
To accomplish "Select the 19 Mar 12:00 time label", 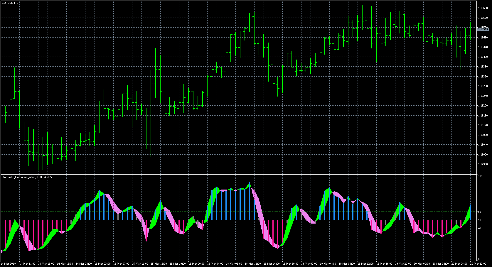I will (365, 264).
